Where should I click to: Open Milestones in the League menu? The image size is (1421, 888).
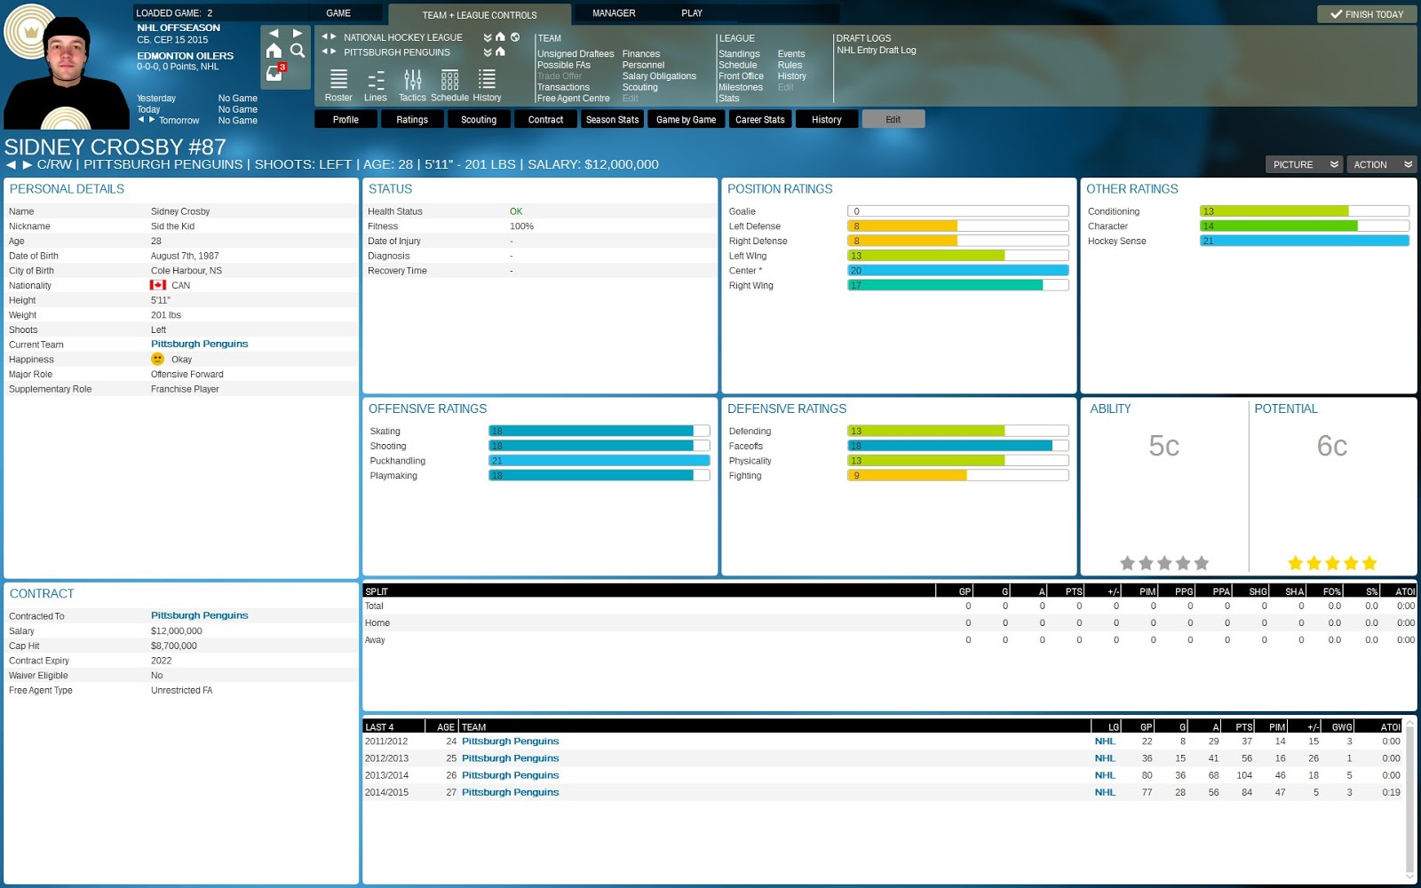741,87
